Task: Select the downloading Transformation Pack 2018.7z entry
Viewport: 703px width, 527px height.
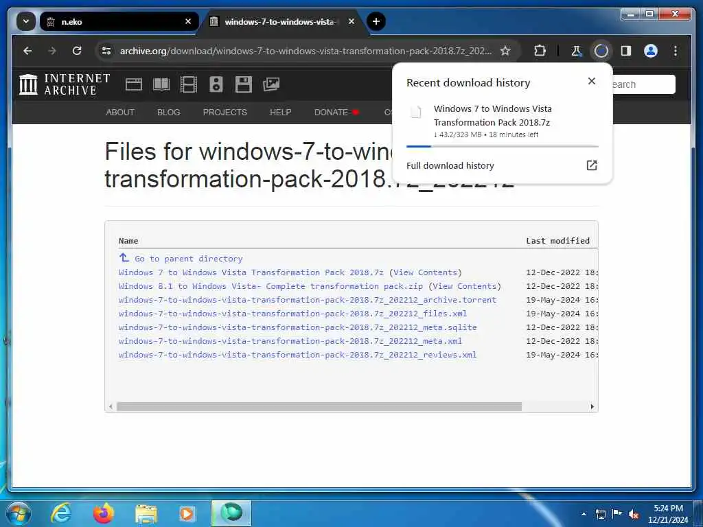Action: [x=502, y=121]
